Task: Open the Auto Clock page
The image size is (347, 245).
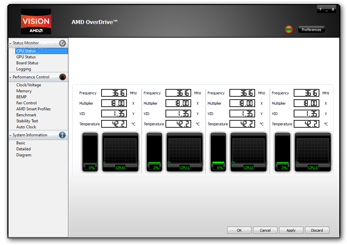Action: pos(26,127)
